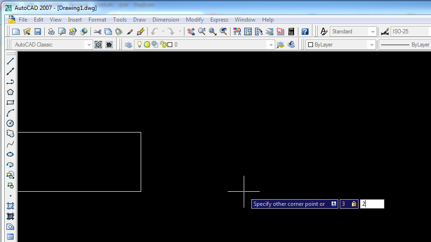Select the Polygon tool
This screenshot has width=431, height=242.
pos(10,92)
